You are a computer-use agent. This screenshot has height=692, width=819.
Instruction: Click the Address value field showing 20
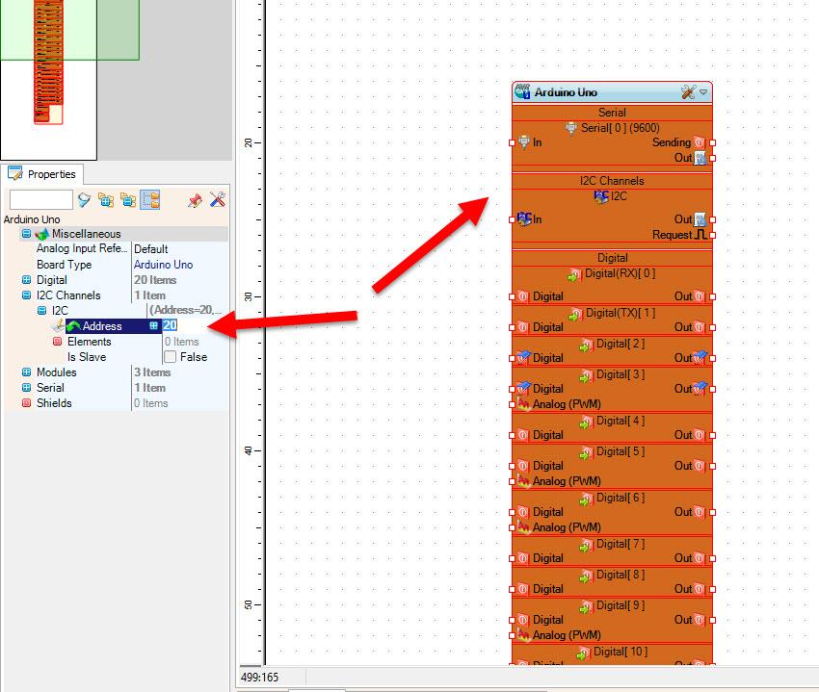point(195,325)
